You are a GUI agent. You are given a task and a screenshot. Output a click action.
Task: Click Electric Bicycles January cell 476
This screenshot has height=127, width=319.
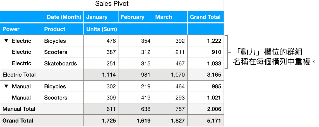111,41
